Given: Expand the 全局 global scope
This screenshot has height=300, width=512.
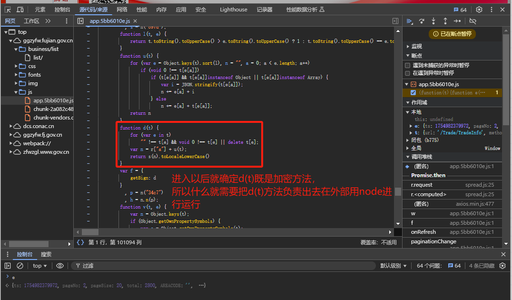Looking at the screenshot, I should [x=407, y=148].
